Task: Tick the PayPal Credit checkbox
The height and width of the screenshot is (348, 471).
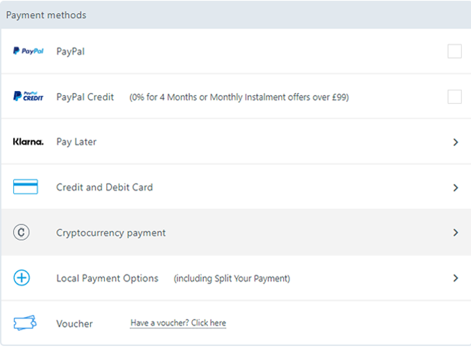Action: pyautogui.click(x=454, y=97)
